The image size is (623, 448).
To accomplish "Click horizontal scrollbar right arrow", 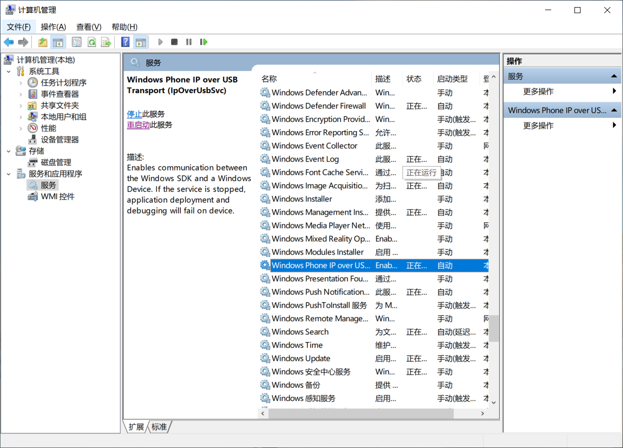I will tap(483, 414).
